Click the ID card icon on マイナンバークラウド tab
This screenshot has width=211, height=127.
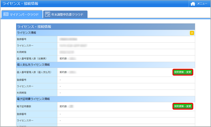6,14
